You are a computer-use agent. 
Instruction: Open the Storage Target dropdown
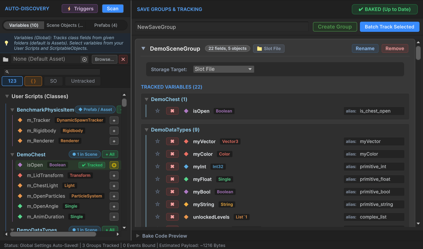point(224,69)
